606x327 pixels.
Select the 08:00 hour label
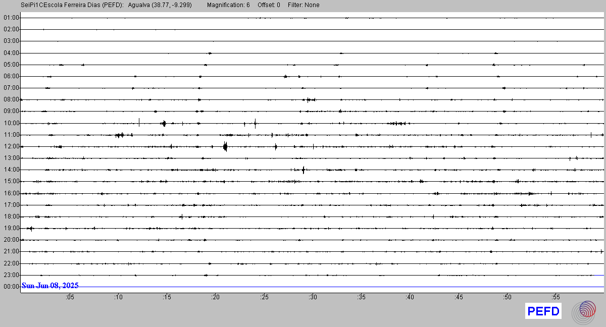point(11,99)
